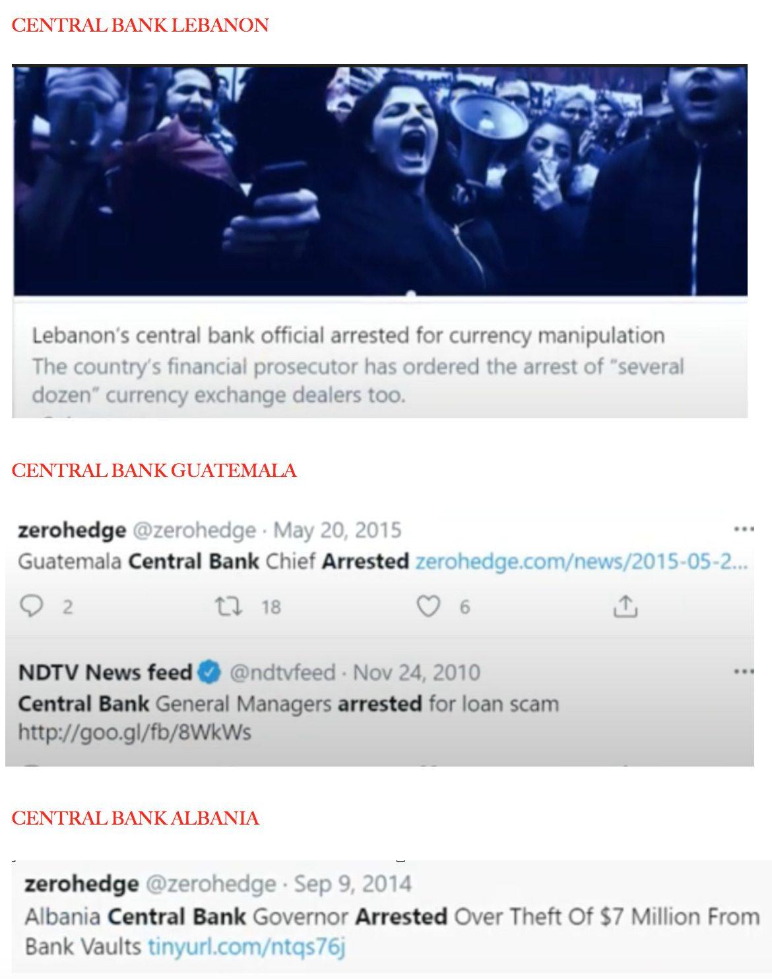
Task: Click the retweet icon showing 18
Action: pyautogui.click(x=228, y=606)
